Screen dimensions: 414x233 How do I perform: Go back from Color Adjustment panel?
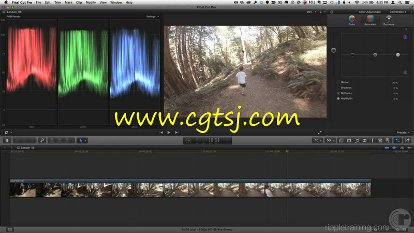pos(332,12)
